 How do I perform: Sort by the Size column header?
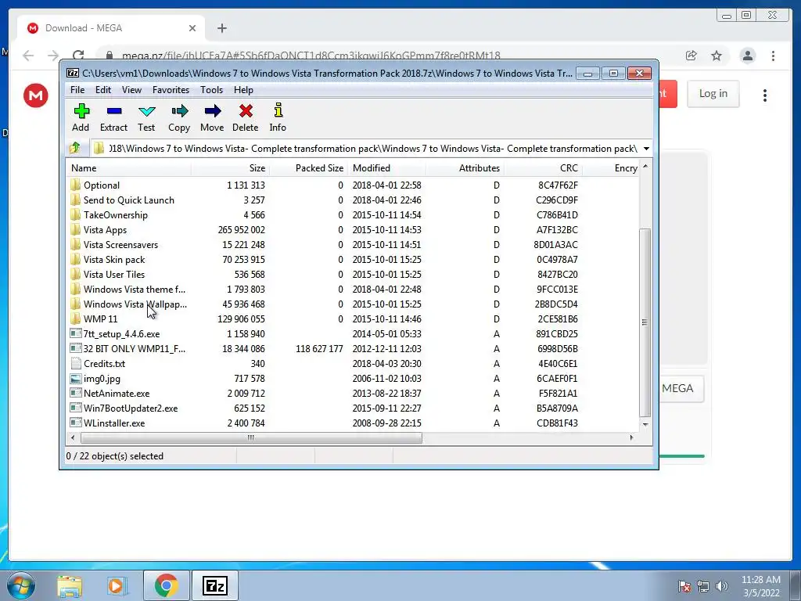point(231,168)
